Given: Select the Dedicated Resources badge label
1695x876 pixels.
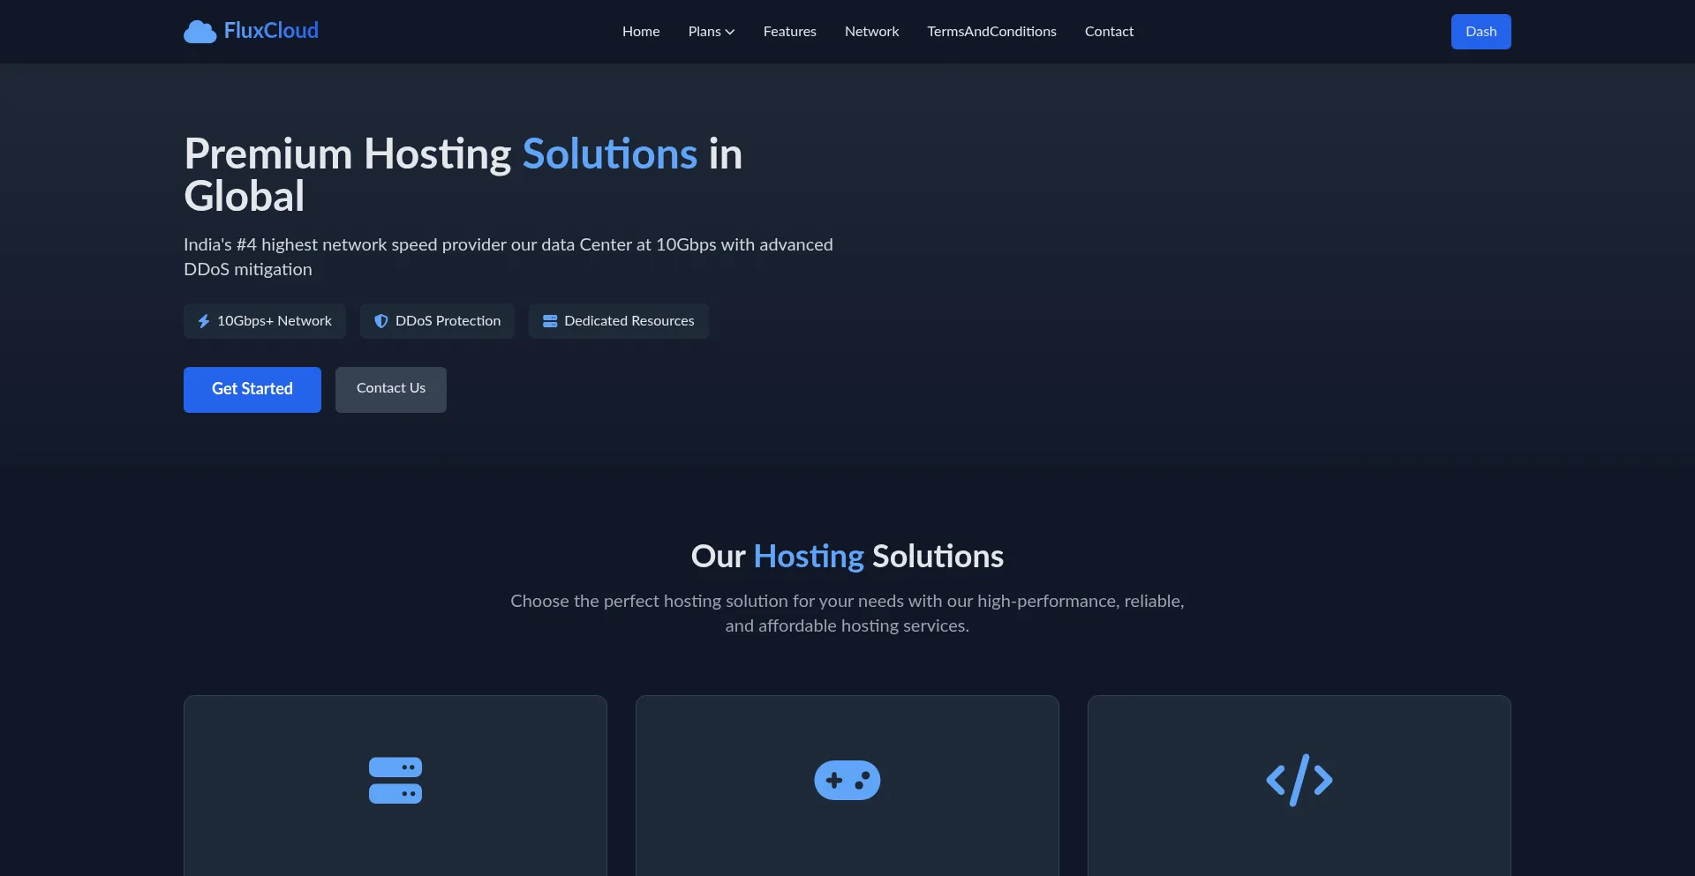Looking at the screenshot, I should point(629,321).
